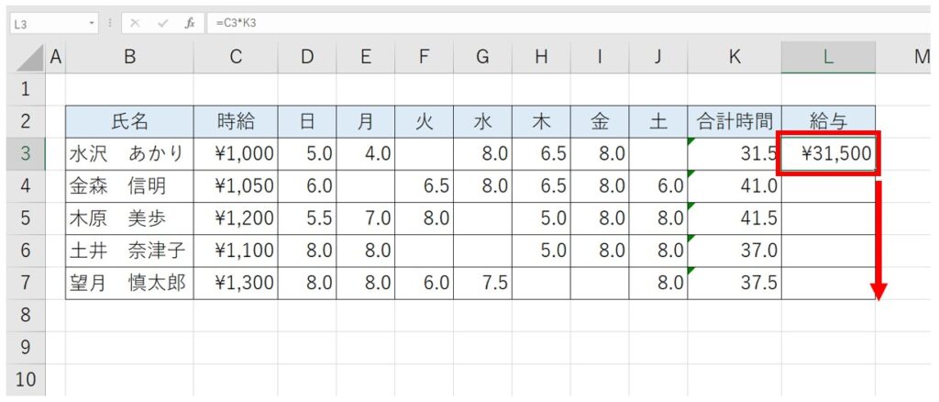Click the Name Box showing L3
Image resolution: width=939 pixels, height=402 pixels.
pyautogui.click(x=46, y=22)
